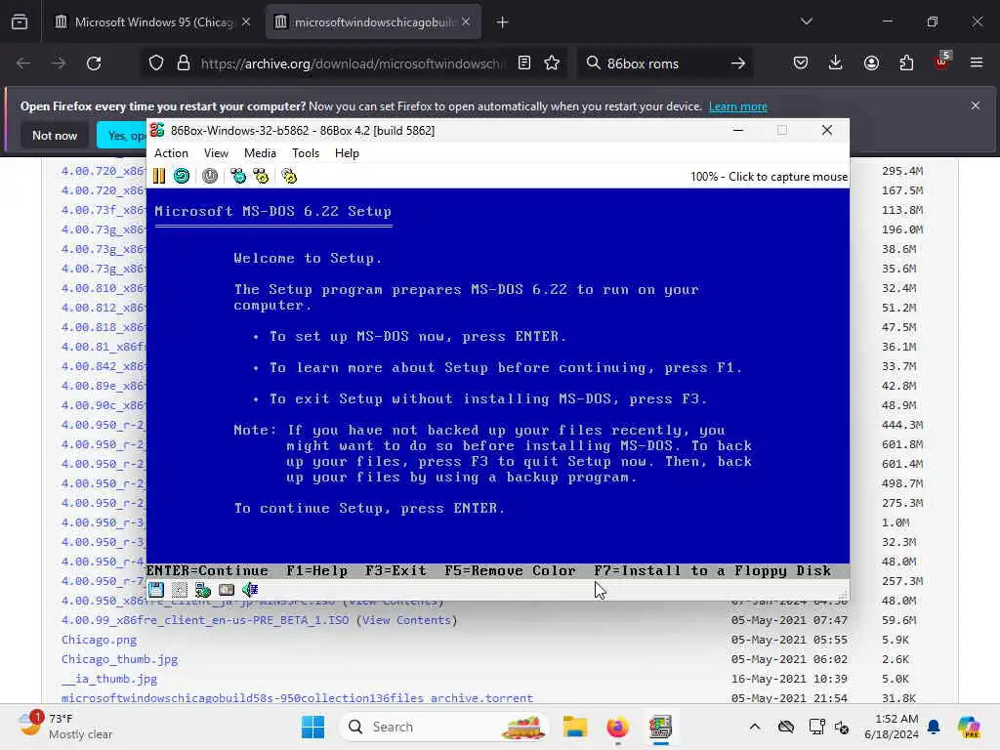Click the Firefox taskbar icon
The width and height of the screenshot is (1000, 750).
pyautogui.click(x=617, y=727)
